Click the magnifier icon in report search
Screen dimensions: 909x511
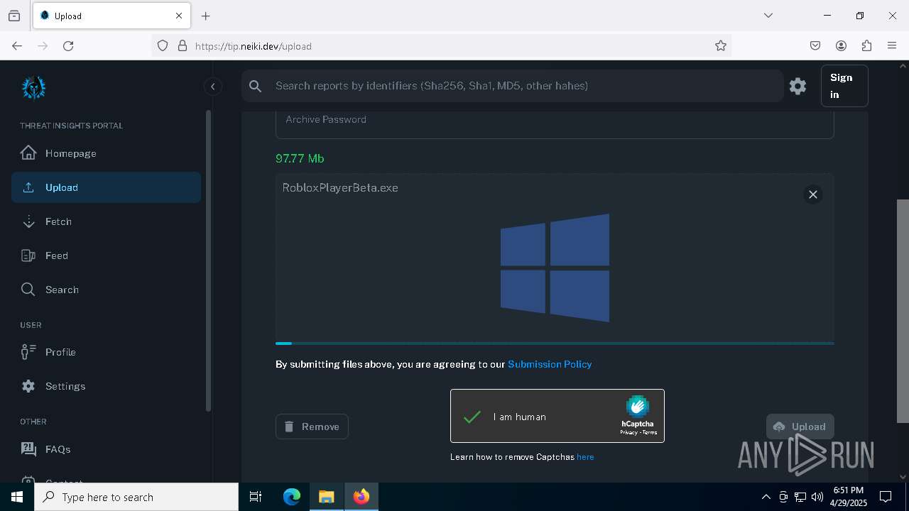[x=256, y=86]
